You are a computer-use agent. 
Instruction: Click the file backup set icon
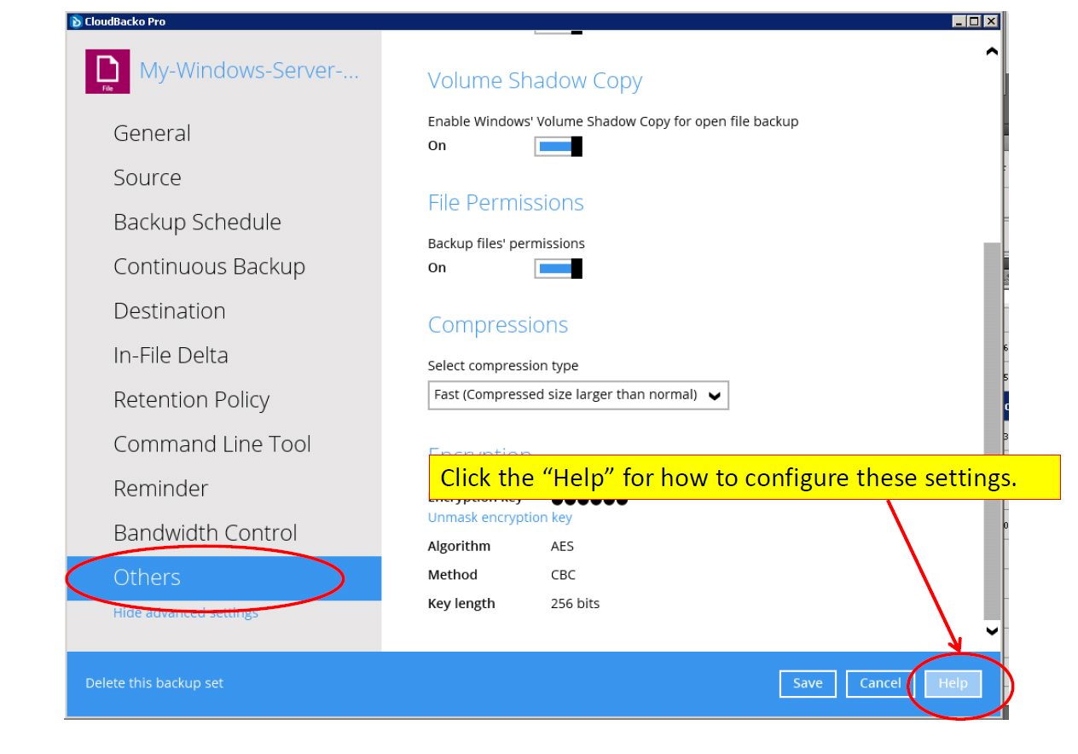[107, 72]
